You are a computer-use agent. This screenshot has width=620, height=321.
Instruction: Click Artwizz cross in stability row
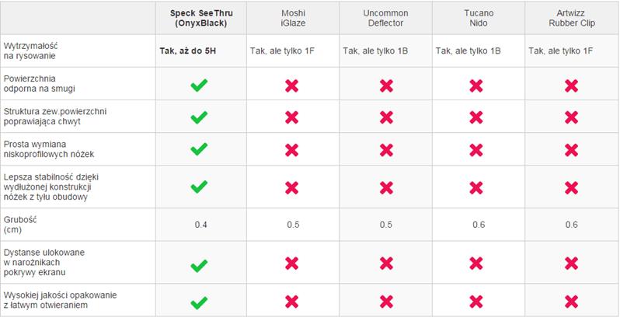571,187
